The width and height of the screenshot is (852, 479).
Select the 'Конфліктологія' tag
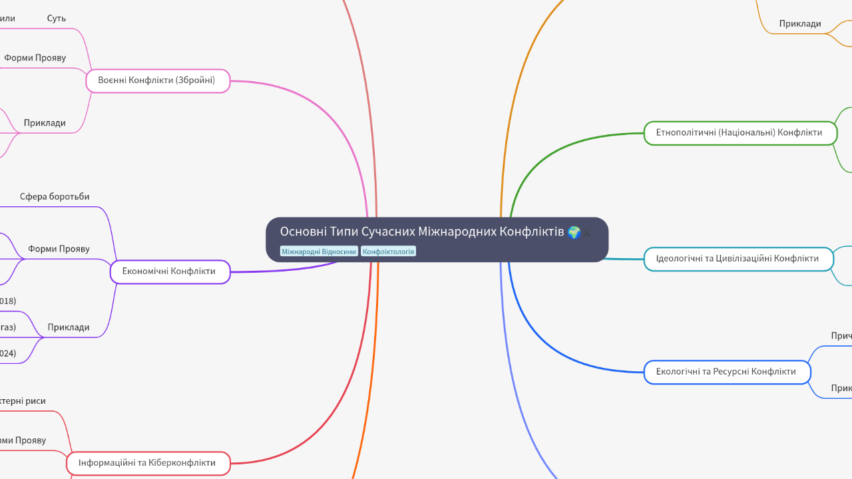click(388, 251)
